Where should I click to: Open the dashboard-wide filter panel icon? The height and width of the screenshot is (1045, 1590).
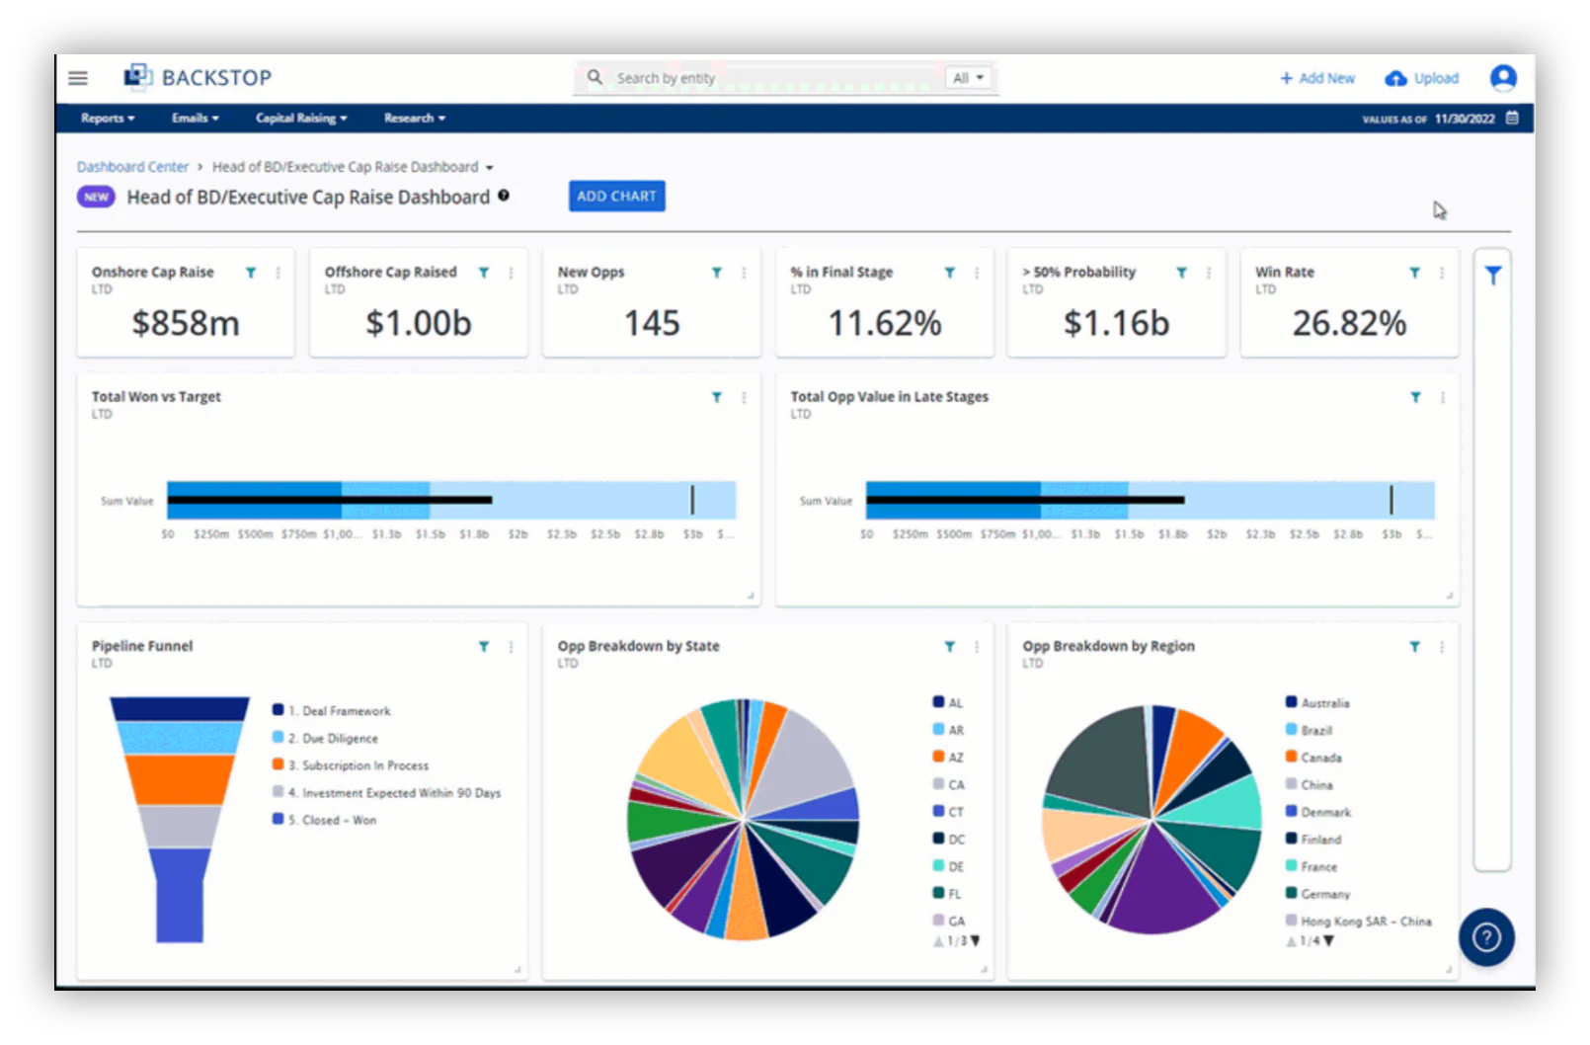pyautogui.click(x=1493, y=276)
